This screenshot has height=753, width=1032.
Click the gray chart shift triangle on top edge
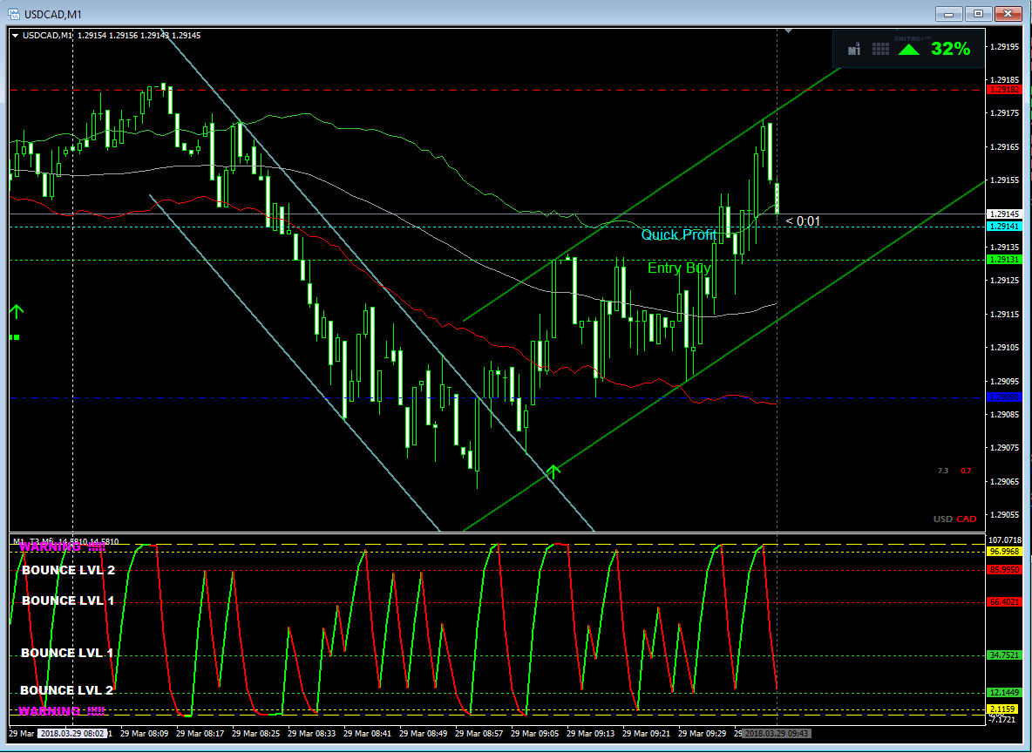pyautogui.click(x=789, y=31)
